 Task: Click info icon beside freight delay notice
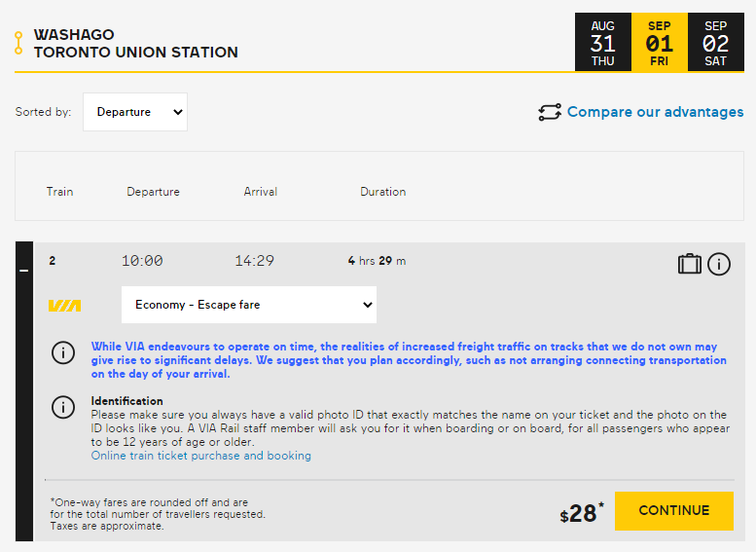point(63,352)
